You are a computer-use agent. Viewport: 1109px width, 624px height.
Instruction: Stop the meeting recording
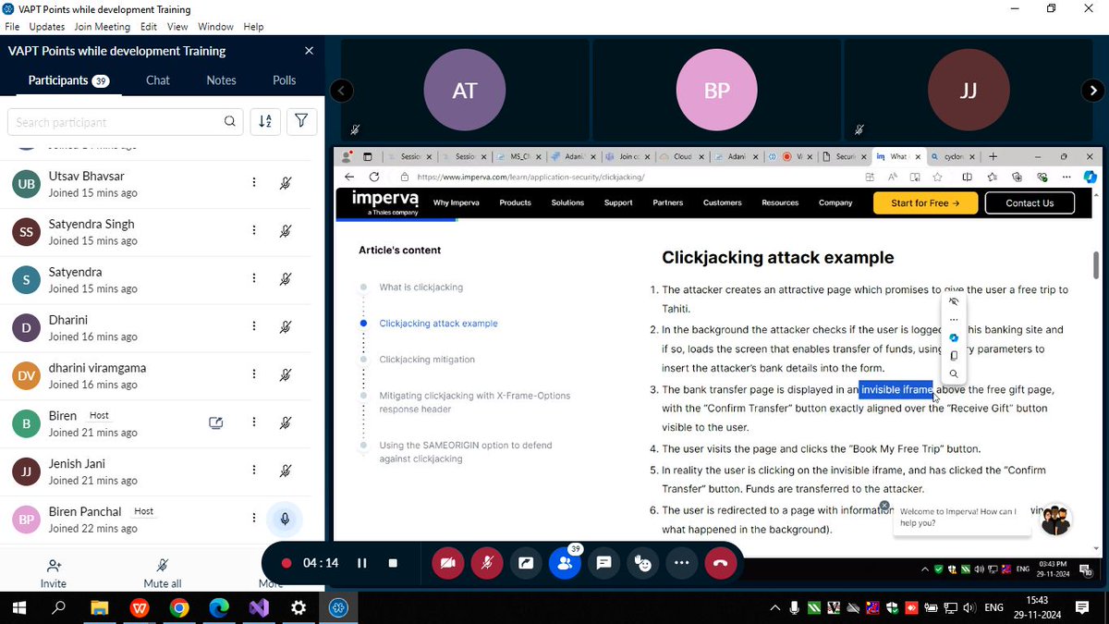[x=393, y=563]
